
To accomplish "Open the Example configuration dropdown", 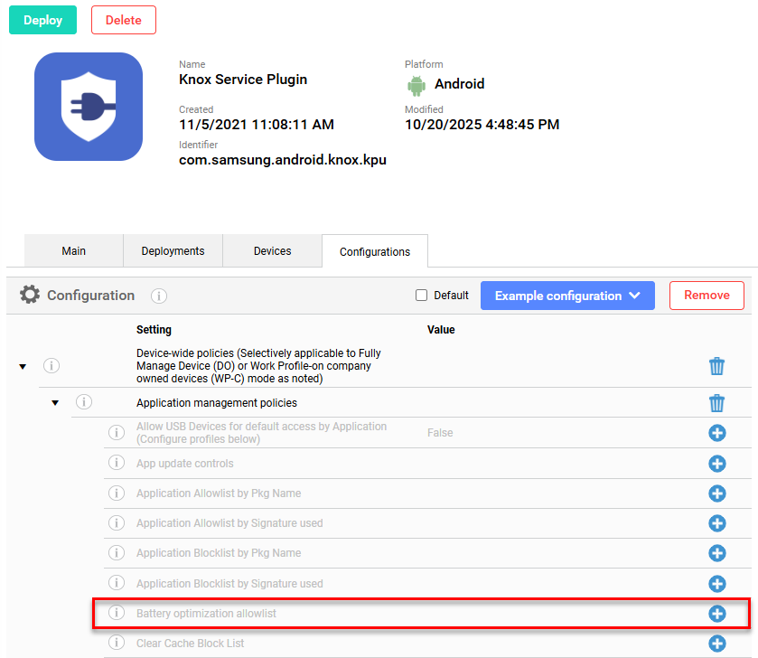I will click(x=567, y=296).
